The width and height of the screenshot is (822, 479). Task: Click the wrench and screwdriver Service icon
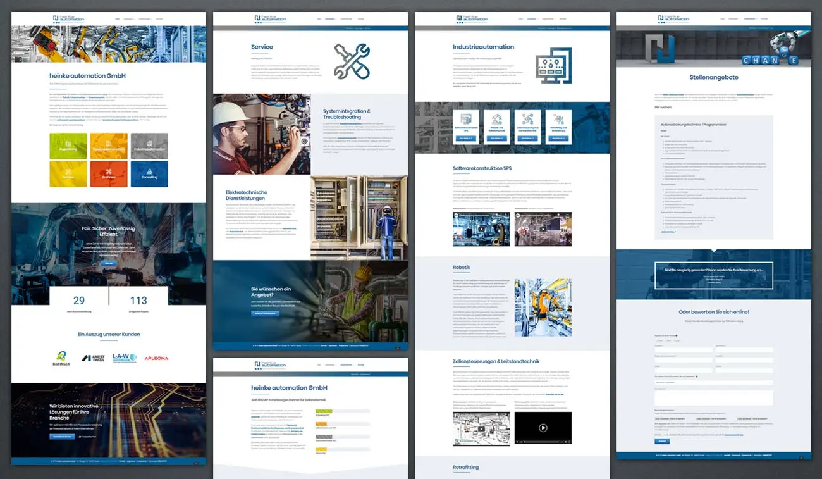click(352, 61)
